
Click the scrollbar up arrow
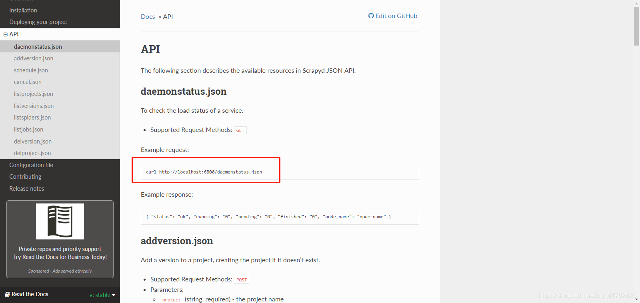click(637, 3)
